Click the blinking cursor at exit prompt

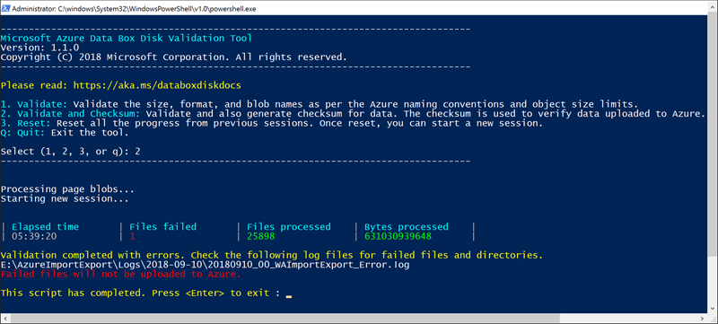(x=288, y=296)
